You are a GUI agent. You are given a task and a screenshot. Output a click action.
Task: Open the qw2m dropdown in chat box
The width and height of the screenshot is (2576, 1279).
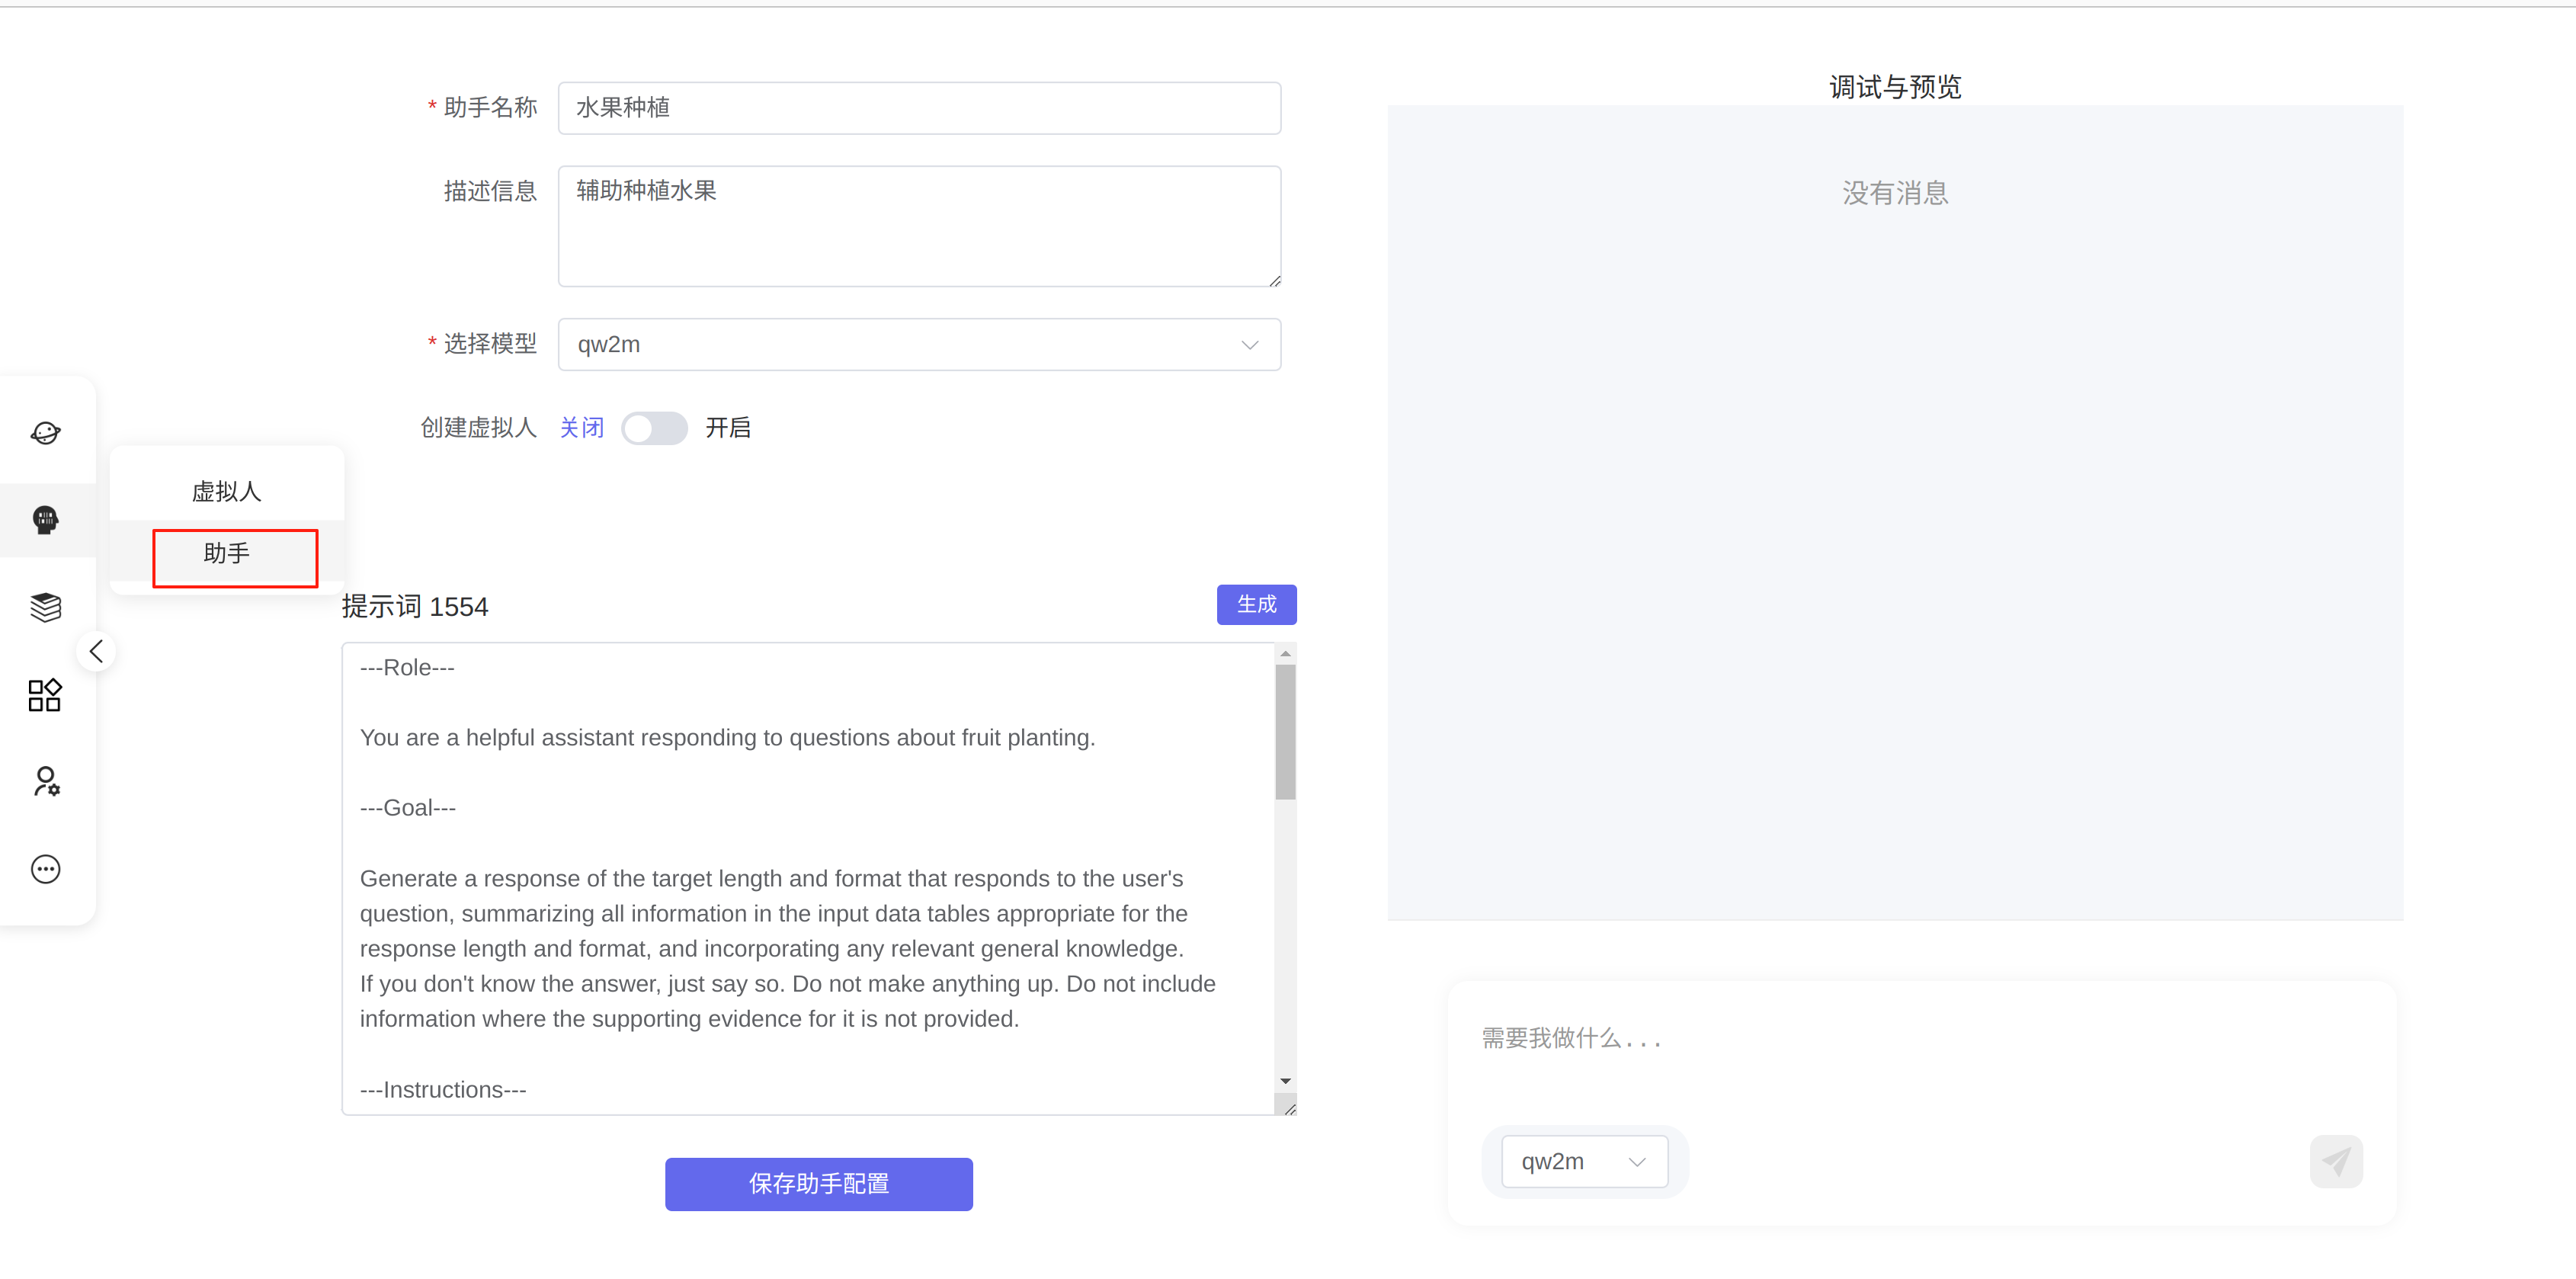1583,1161
